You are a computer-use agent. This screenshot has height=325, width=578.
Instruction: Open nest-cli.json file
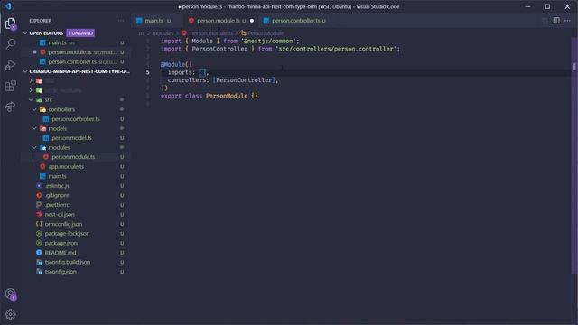coord(75,215)
